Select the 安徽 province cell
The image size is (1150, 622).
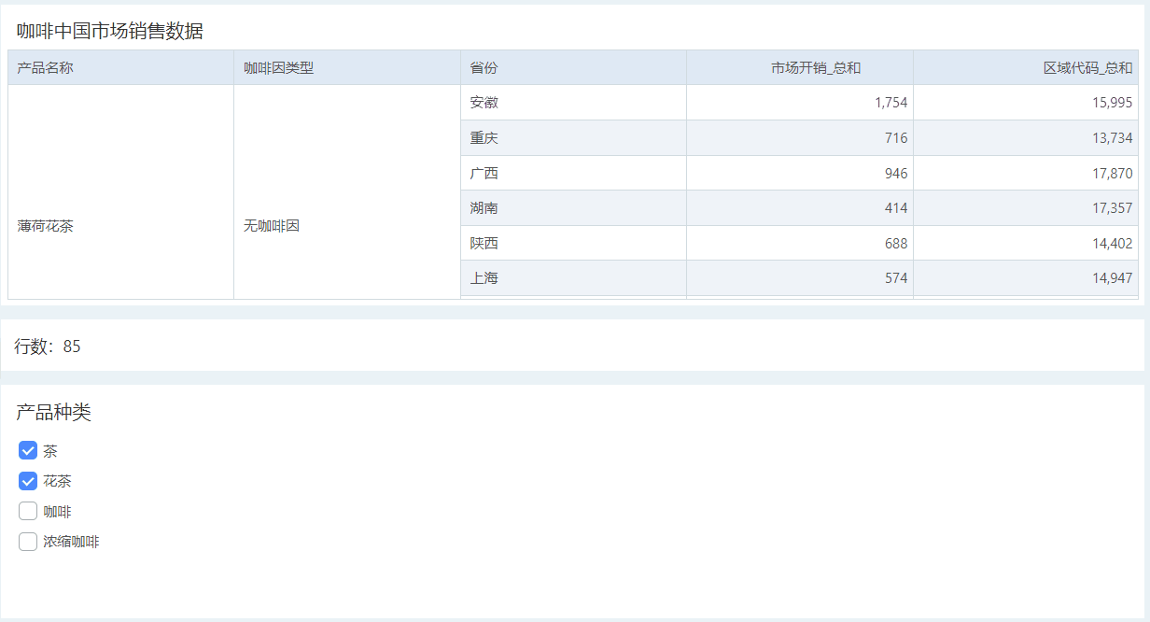click(x=573, y=103)
